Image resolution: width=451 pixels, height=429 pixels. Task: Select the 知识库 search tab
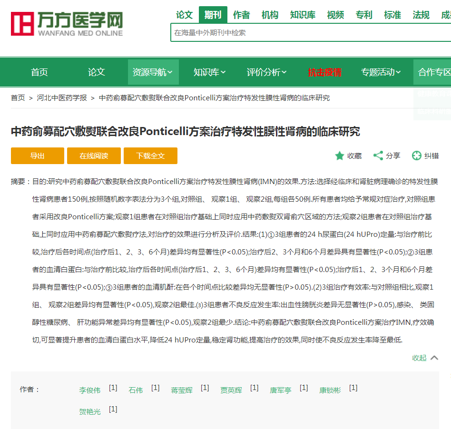point(303,15)
